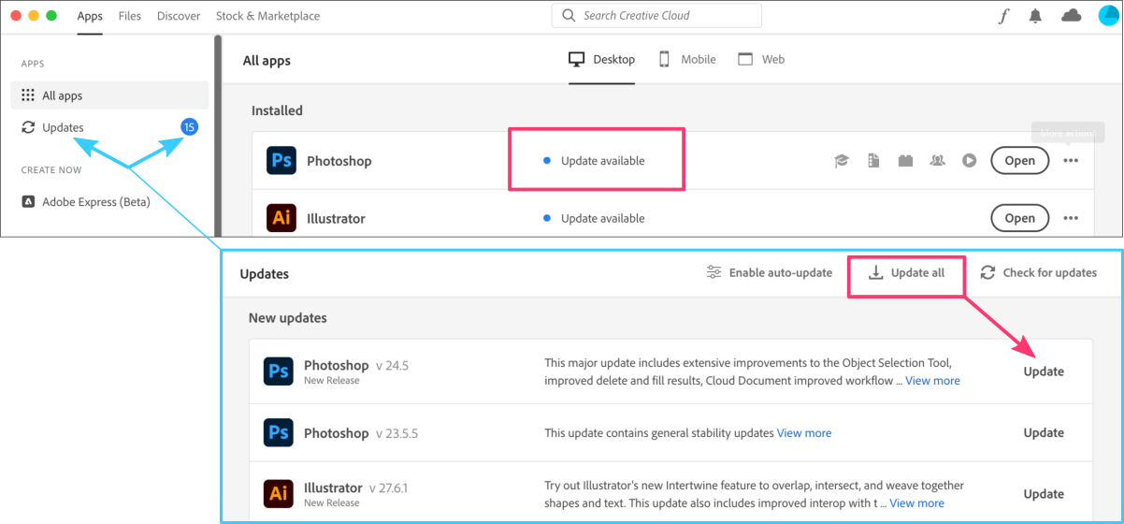Viewport: 1124px width, 524px height.
Task: Click the notifications bell icon
Action: pos(1037,16)
